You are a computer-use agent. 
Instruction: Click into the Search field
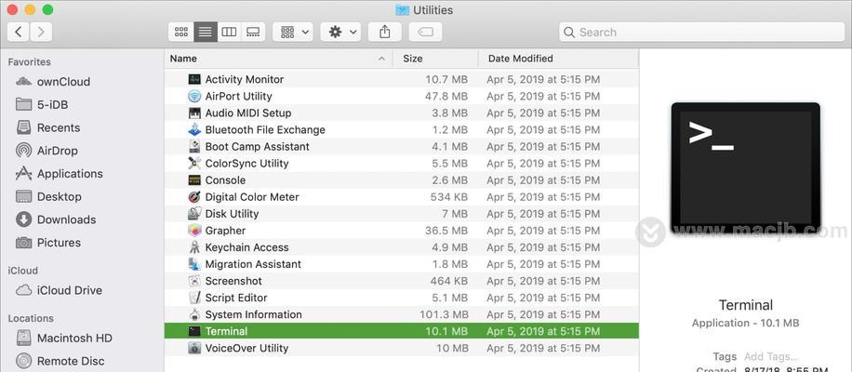click(x=701, y=32)
